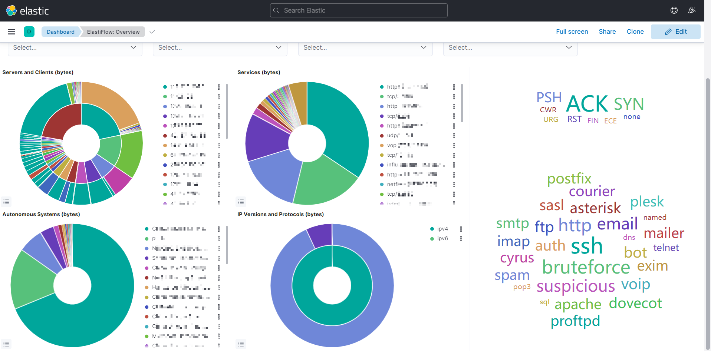Open the first Select... filter dropdown
The height and width of the screenshot is (351, 711).
point(75,47)
